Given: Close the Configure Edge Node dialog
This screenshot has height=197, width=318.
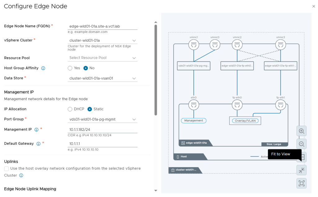Looking at the screenshot, I should tap(313, 6).
